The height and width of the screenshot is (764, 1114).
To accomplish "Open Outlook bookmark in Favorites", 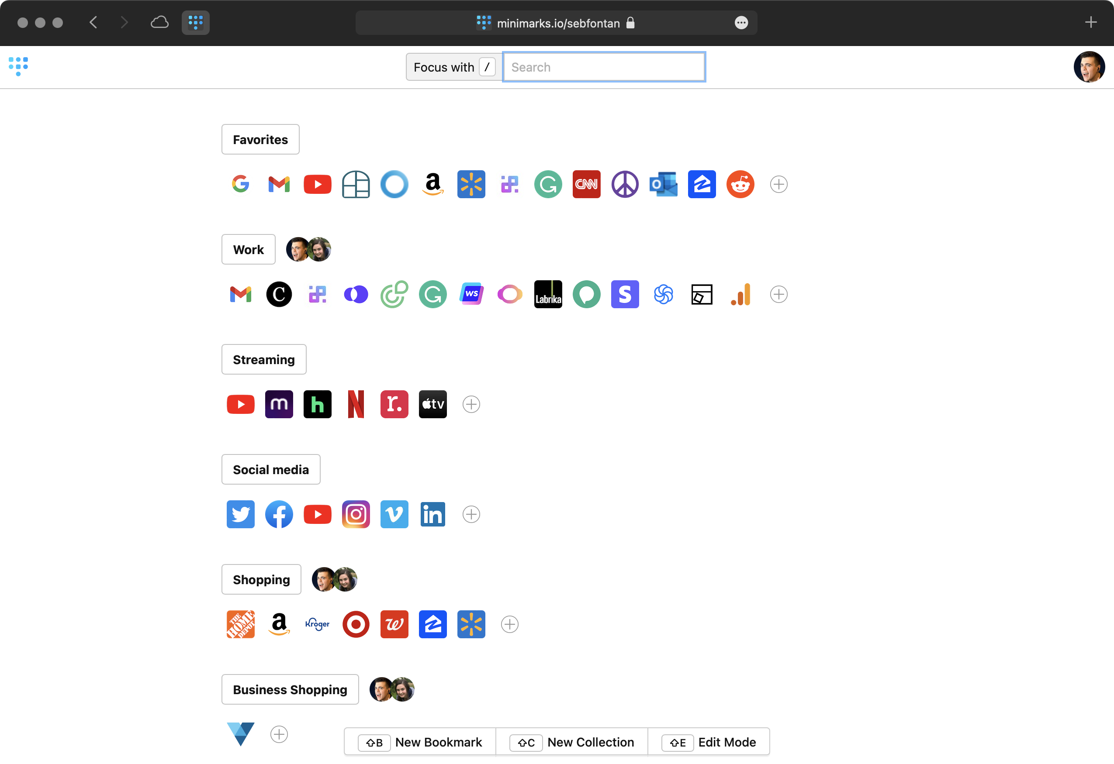I will click(664, 184).
